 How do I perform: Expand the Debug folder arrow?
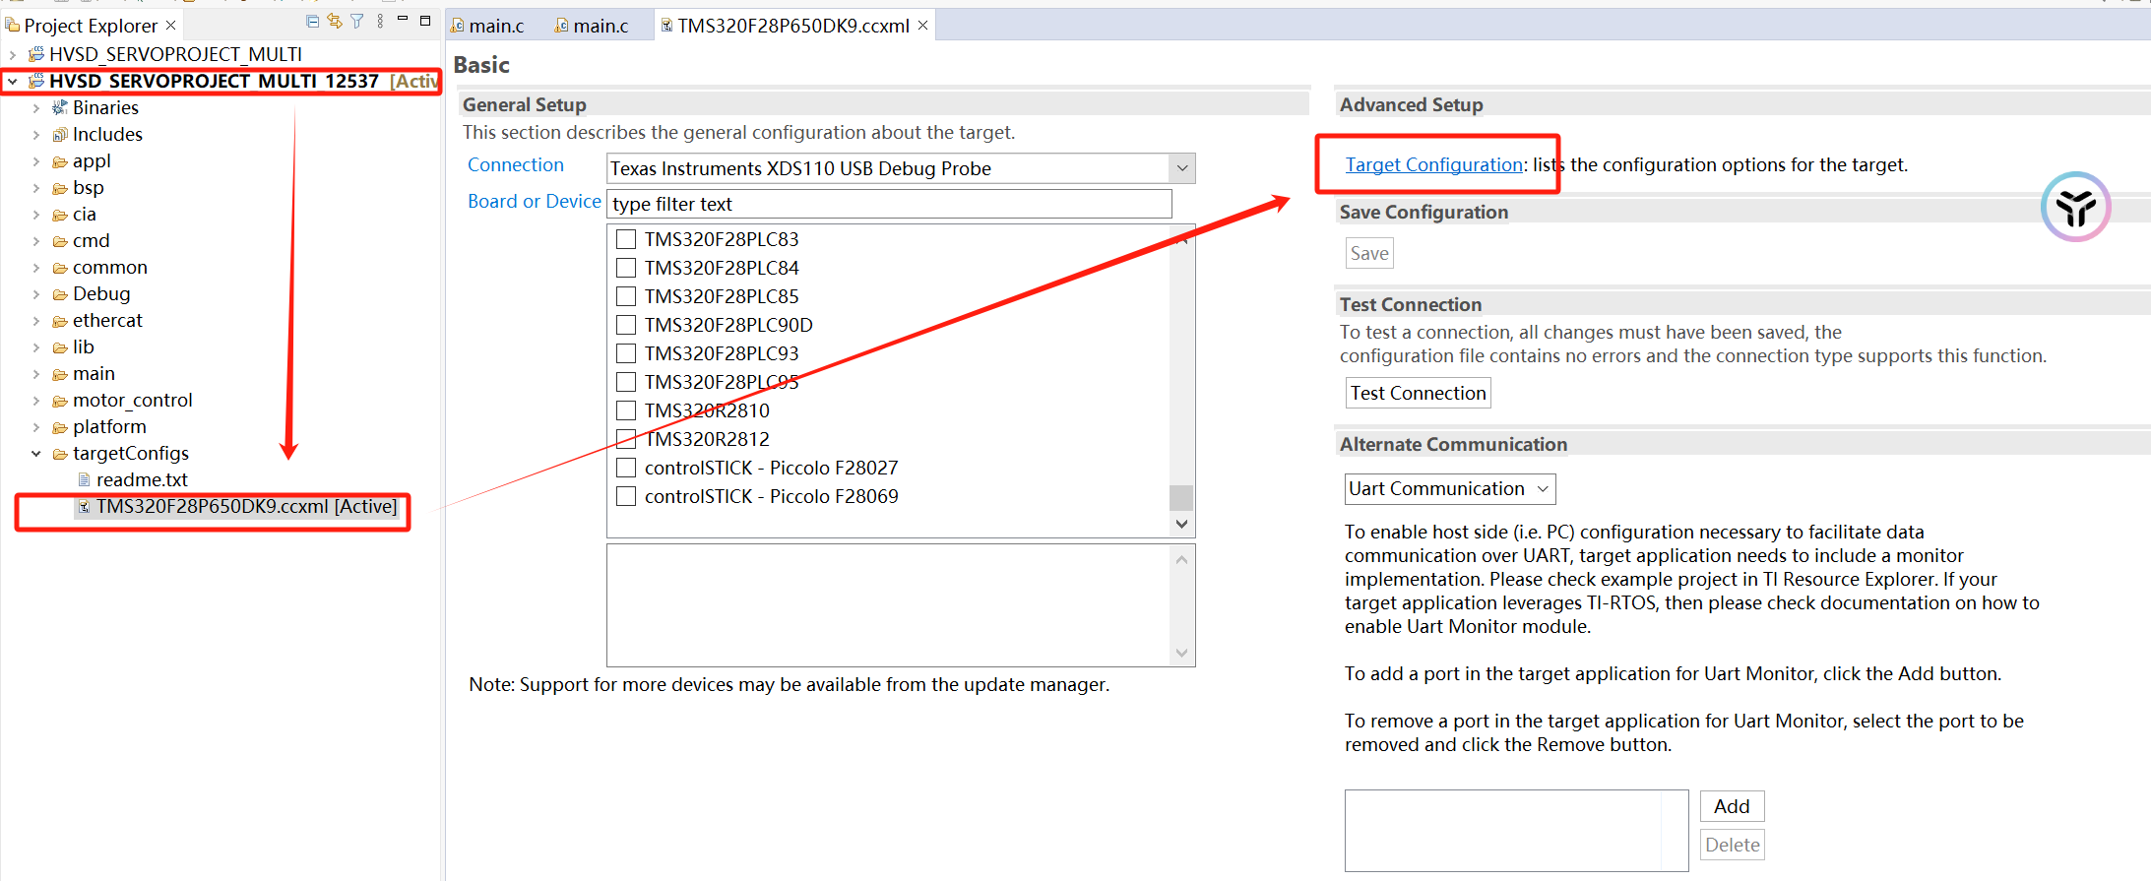(x=35, y=294)
